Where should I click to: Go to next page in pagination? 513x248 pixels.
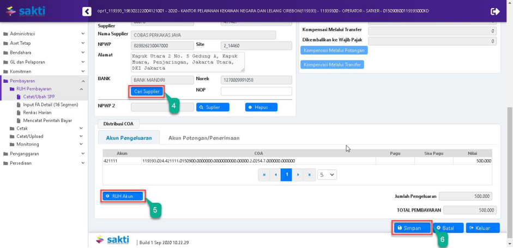298,175
